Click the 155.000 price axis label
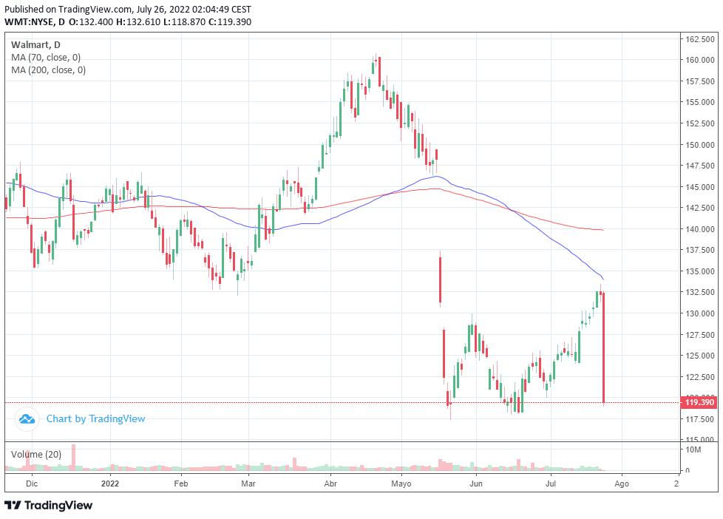Viewport: 723px width, 519px height. point(700,102)
